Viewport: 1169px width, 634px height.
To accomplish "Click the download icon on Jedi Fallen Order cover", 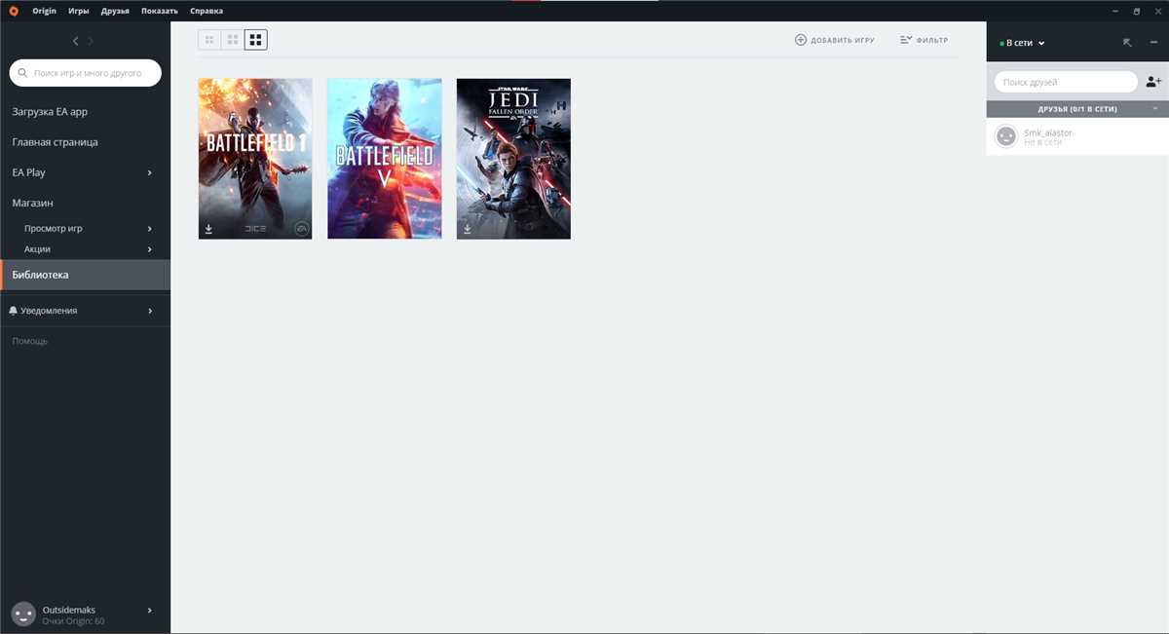I will coord(467,229).
